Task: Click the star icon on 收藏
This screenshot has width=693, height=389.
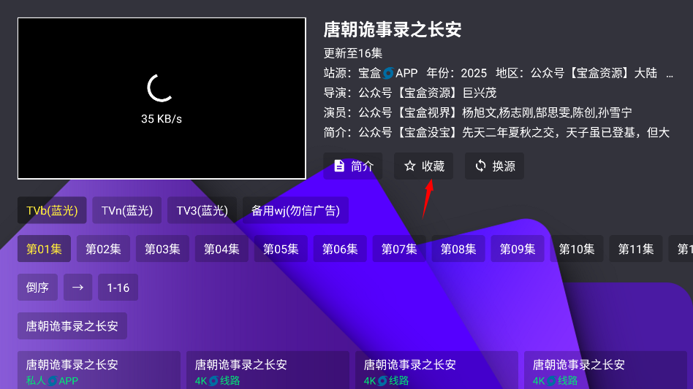Action: pyautogui.click(x=409, y=166)
